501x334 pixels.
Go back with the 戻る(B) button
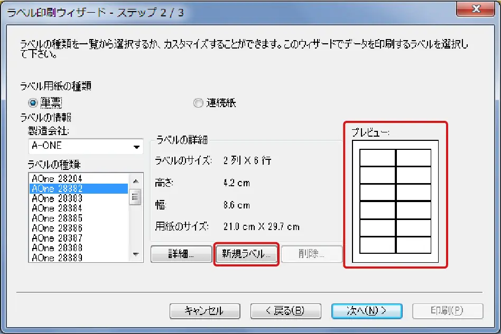pos(286,311)
